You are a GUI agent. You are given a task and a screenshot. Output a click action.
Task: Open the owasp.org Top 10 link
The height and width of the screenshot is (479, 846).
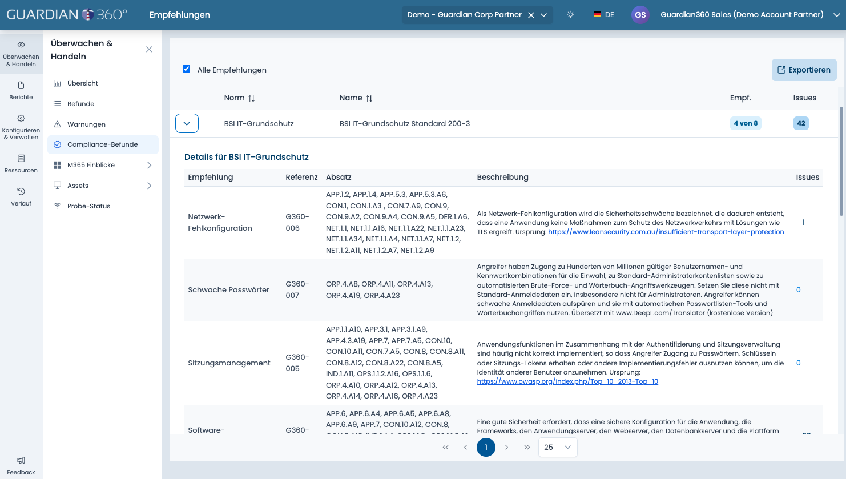tap(567, 381)
